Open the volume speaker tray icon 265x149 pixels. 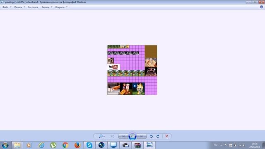pyautogui.click(x=244, y=145)
